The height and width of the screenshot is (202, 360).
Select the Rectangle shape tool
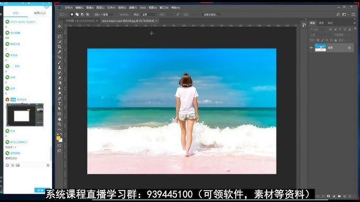59,114
